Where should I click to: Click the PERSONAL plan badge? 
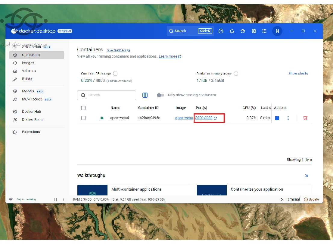(65, 31)
